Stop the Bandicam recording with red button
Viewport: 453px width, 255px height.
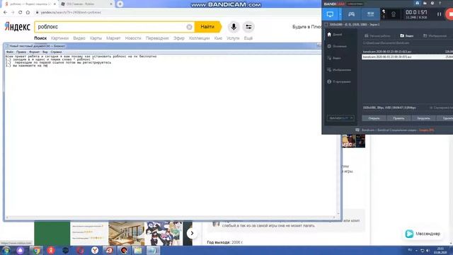coord(450,14)
